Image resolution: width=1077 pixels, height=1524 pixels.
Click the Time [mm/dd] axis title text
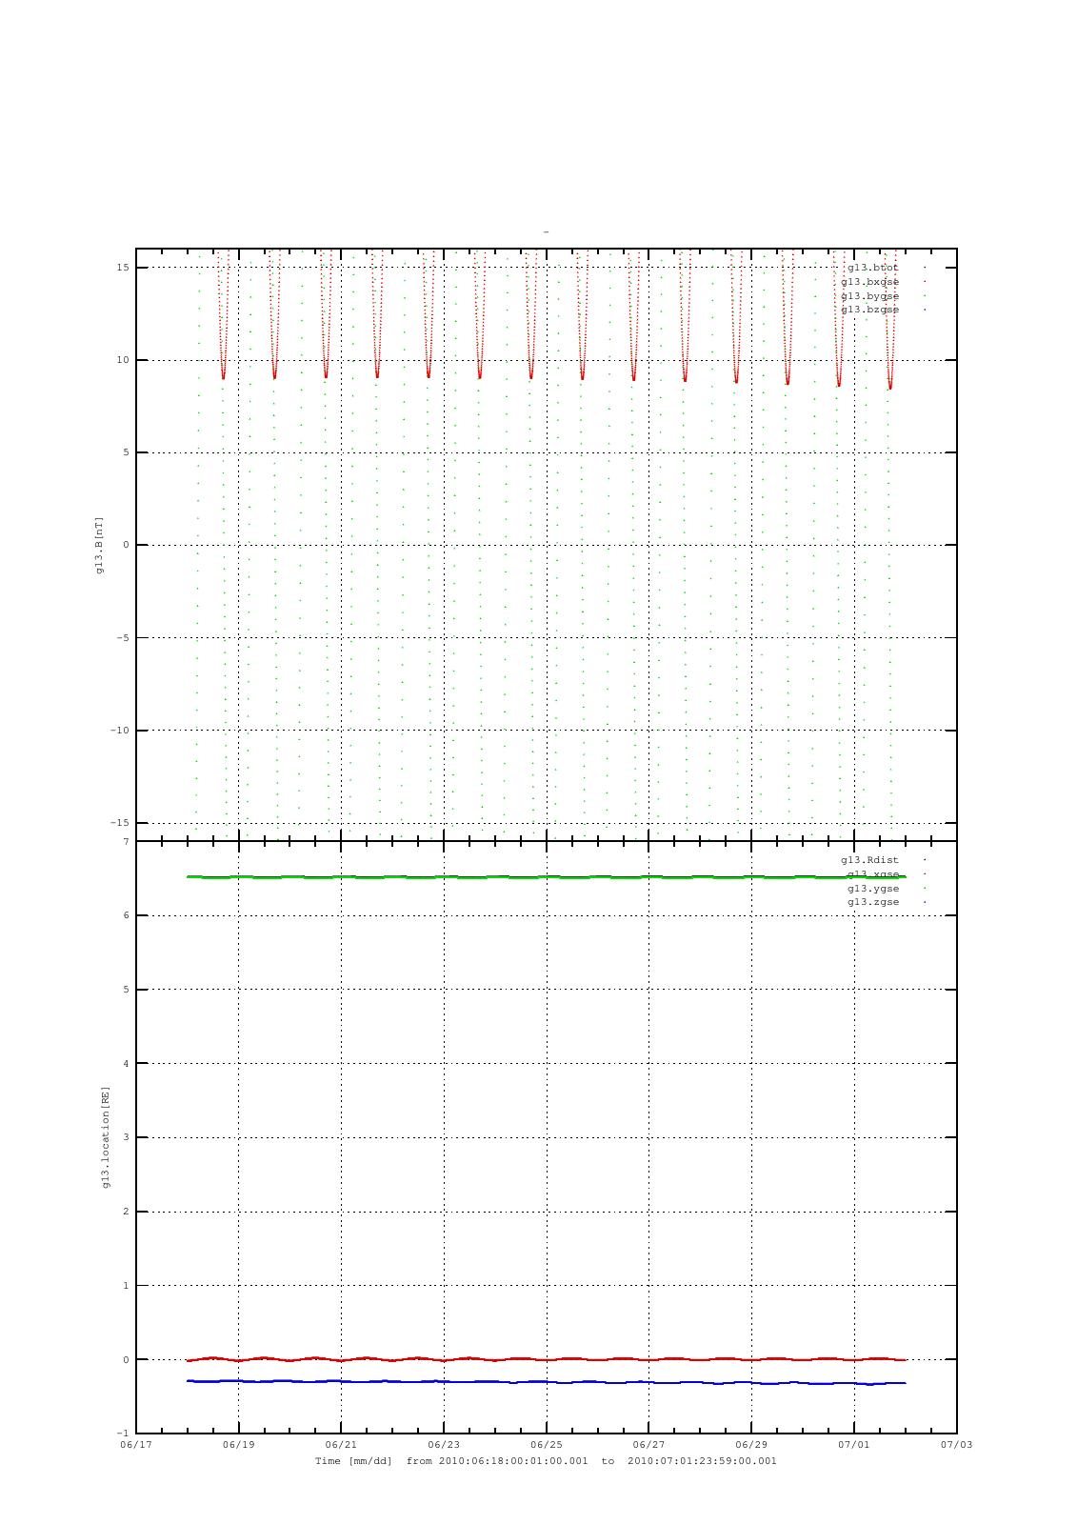coord(353,1461)
